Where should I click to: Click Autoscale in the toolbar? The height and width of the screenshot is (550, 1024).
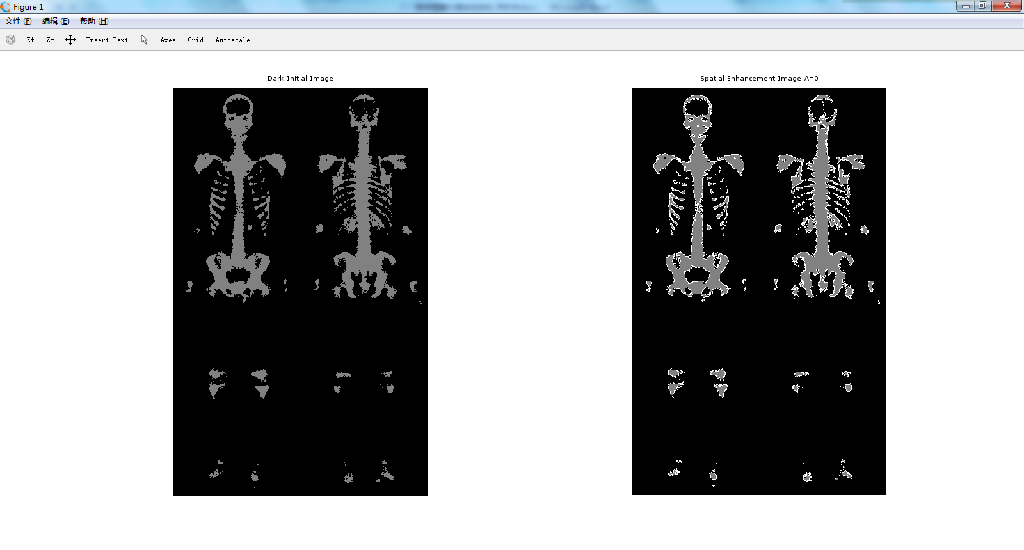[x=232, y=40]
